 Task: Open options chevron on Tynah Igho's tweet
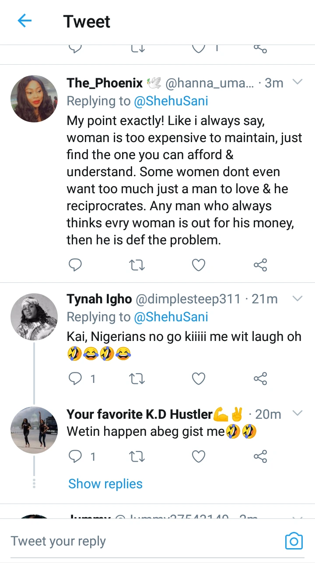coord(297,299)
